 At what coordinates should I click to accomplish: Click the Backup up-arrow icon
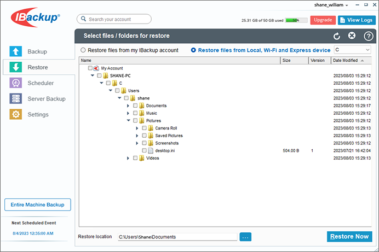click(x=16, y=51)
